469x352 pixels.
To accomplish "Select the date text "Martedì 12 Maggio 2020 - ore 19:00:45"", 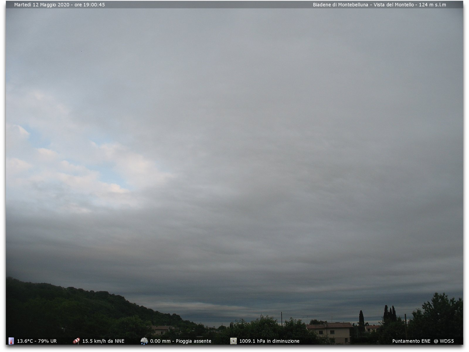I will coord(60,5).
